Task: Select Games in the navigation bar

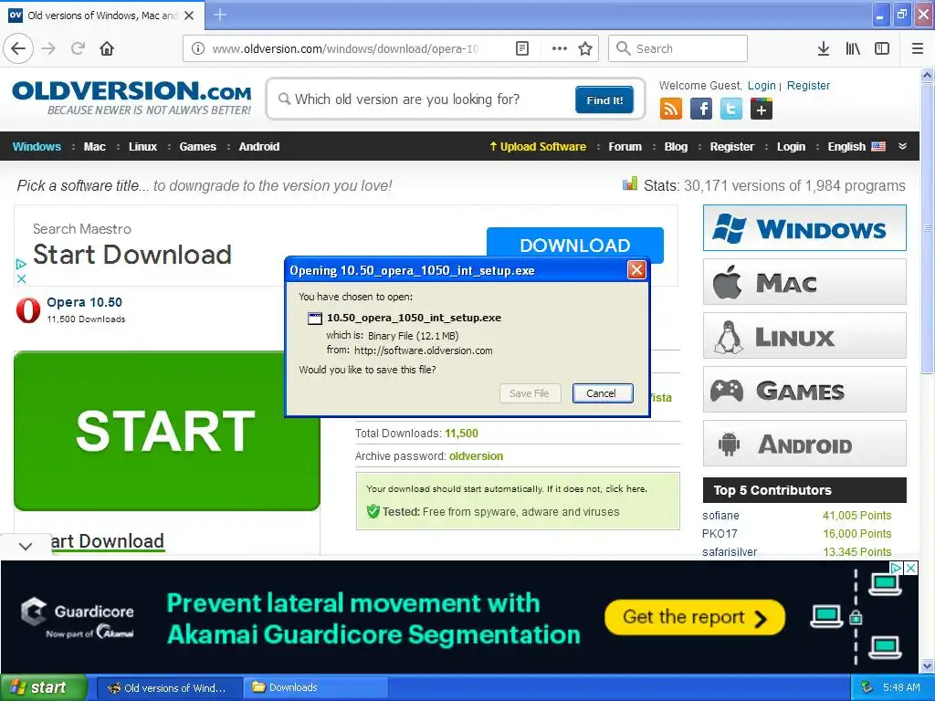Action: click(198, 147)
